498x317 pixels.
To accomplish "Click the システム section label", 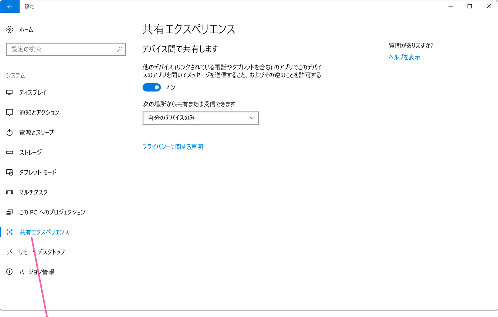I will pyautogui.click(x=16, y=76).
